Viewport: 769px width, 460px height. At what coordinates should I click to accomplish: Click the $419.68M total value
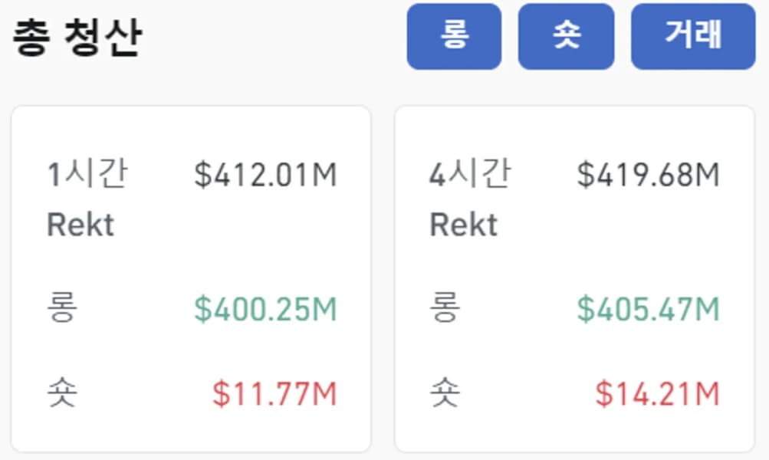pos(648,175)
